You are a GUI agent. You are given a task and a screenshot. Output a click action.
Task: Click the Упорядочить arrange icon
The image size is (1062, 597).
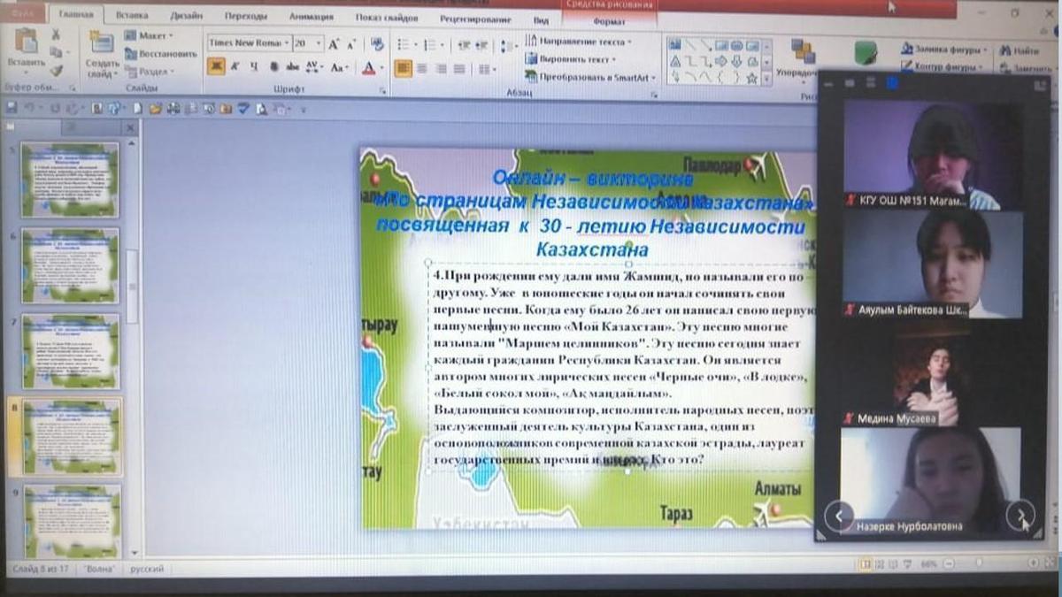click(802, 51)
